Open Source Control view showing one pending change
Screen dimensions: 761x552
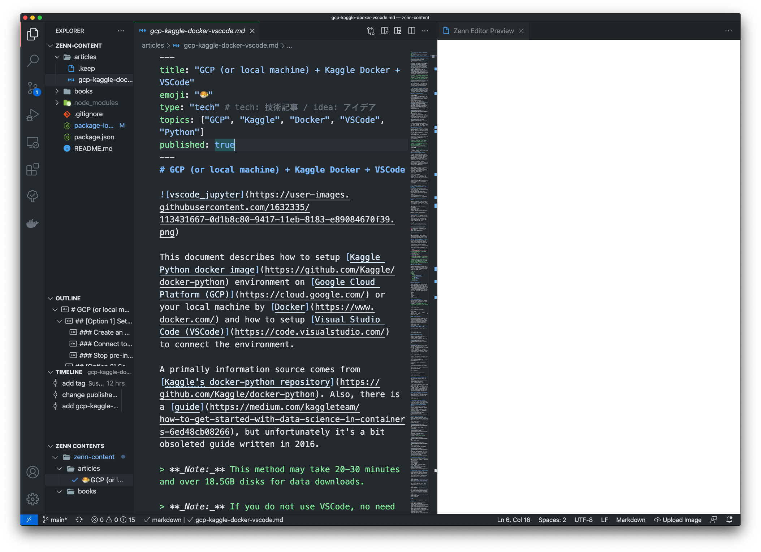coord(33,88)
